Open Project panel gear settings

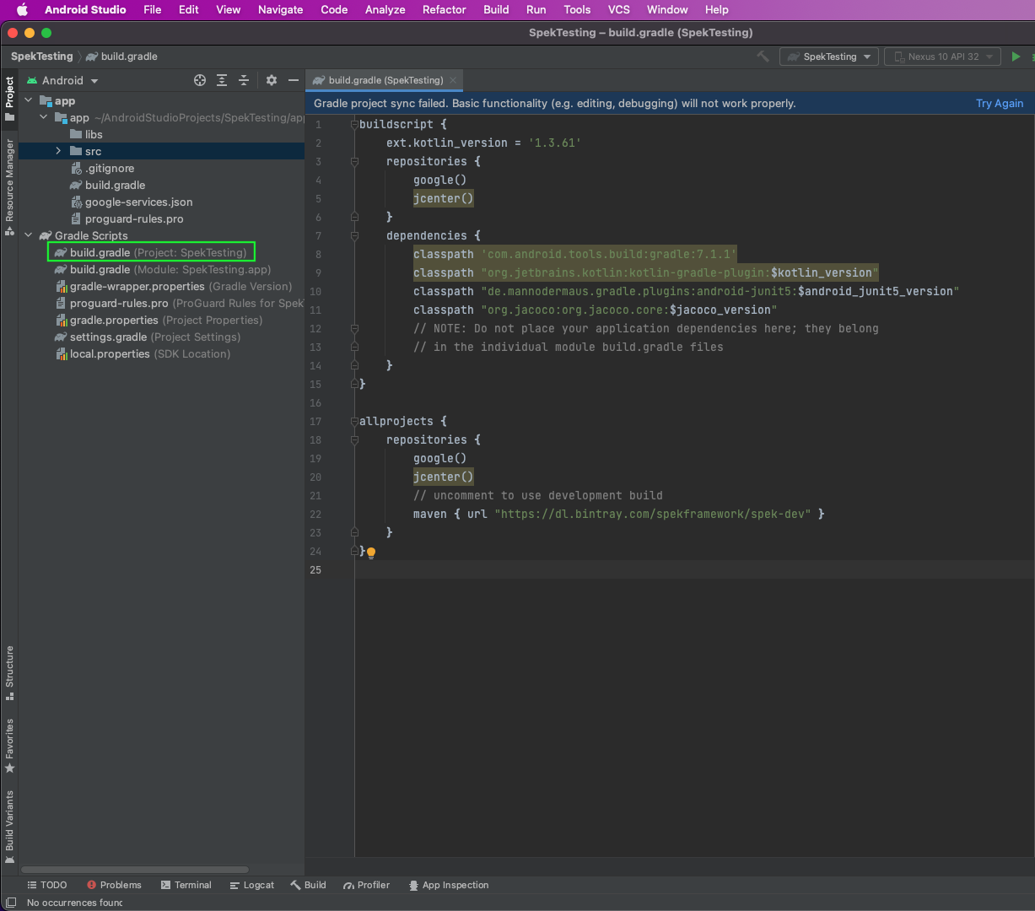click(x=272, y=80)
